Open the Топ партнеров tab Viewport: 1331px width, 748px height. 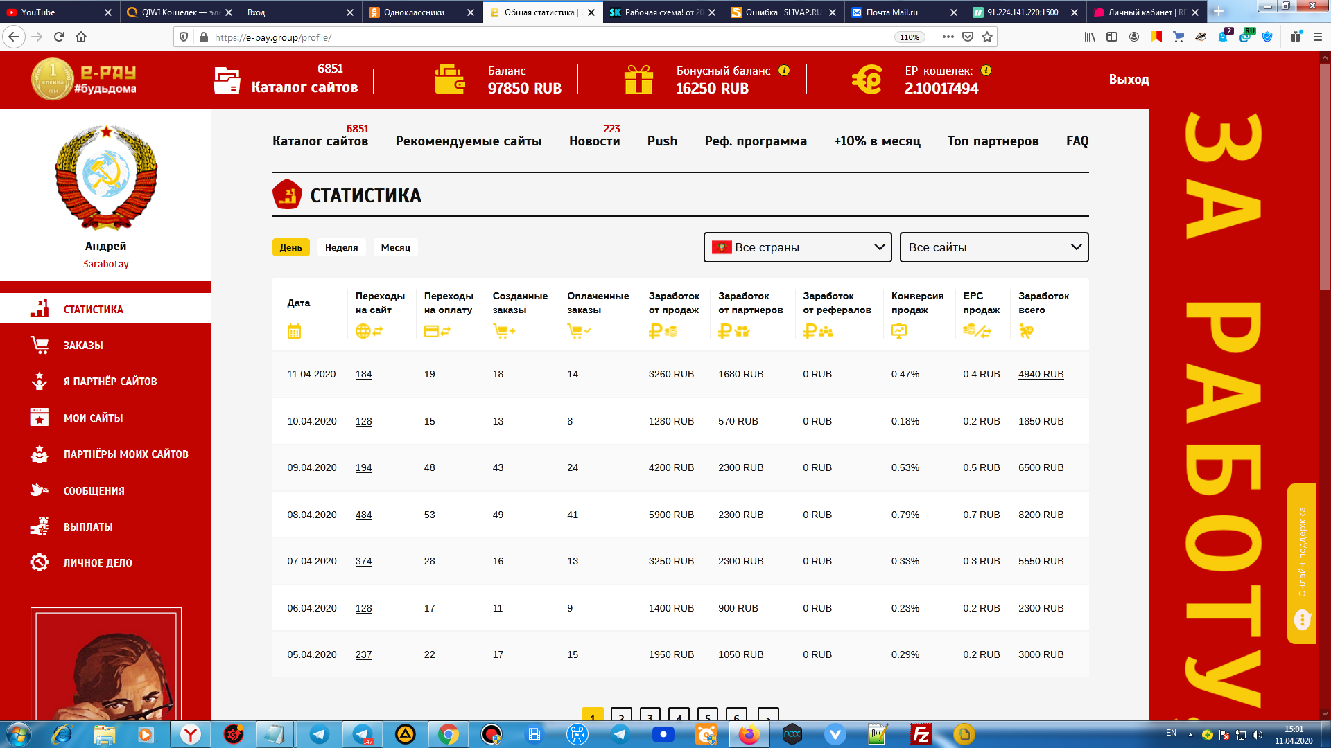click(x=993, y=141)
